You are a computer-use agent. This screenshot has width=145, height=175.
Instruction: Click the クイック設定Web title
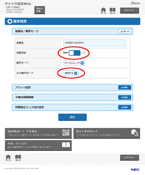click(18, 4)
